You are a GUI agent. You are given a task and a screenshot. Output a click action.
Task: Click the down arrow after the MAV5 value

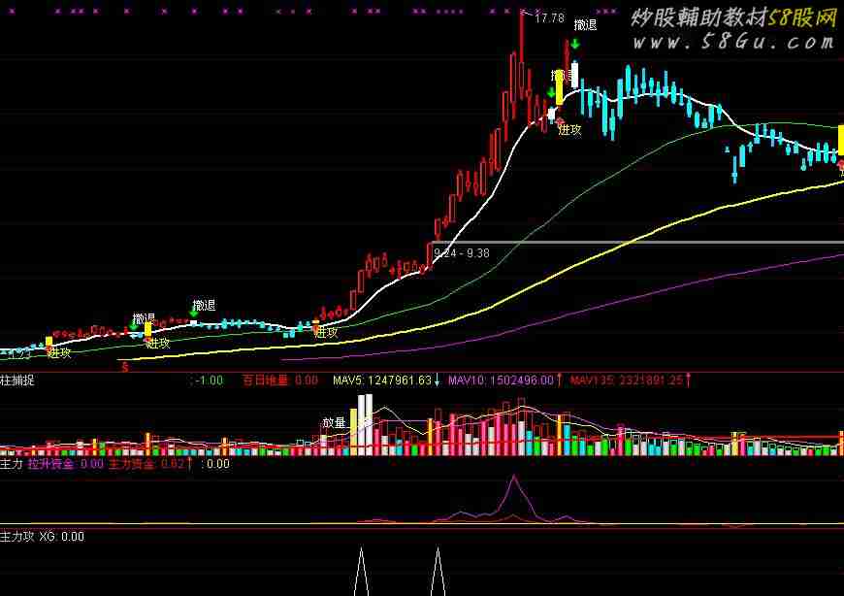(x=438, y=381)
